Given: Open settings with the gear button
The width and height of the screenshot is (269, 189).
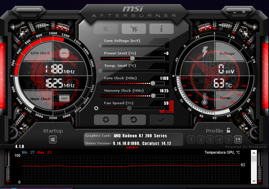Looking at the screenshot, I should click(106, 120).
